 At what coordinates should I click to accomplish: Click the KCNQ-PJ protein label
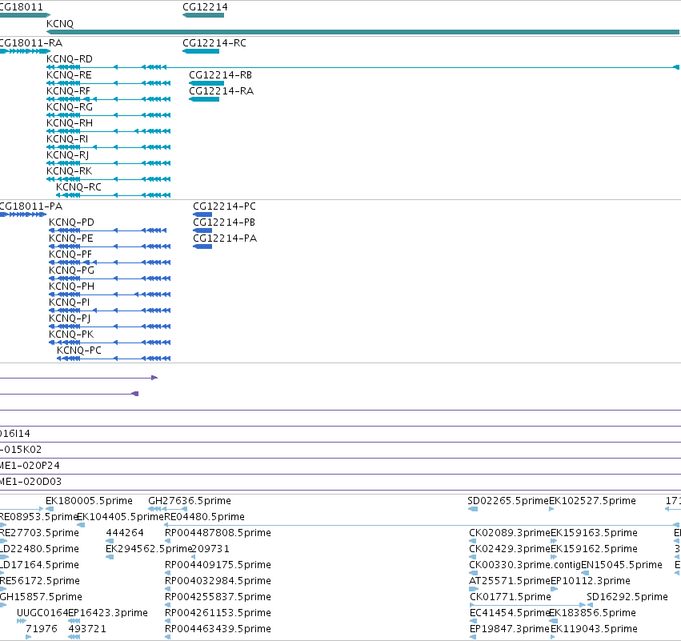click(x=70, y=318)
